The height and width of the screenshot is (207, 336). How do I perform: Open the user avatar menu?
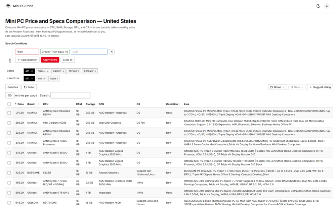(327, 6)
